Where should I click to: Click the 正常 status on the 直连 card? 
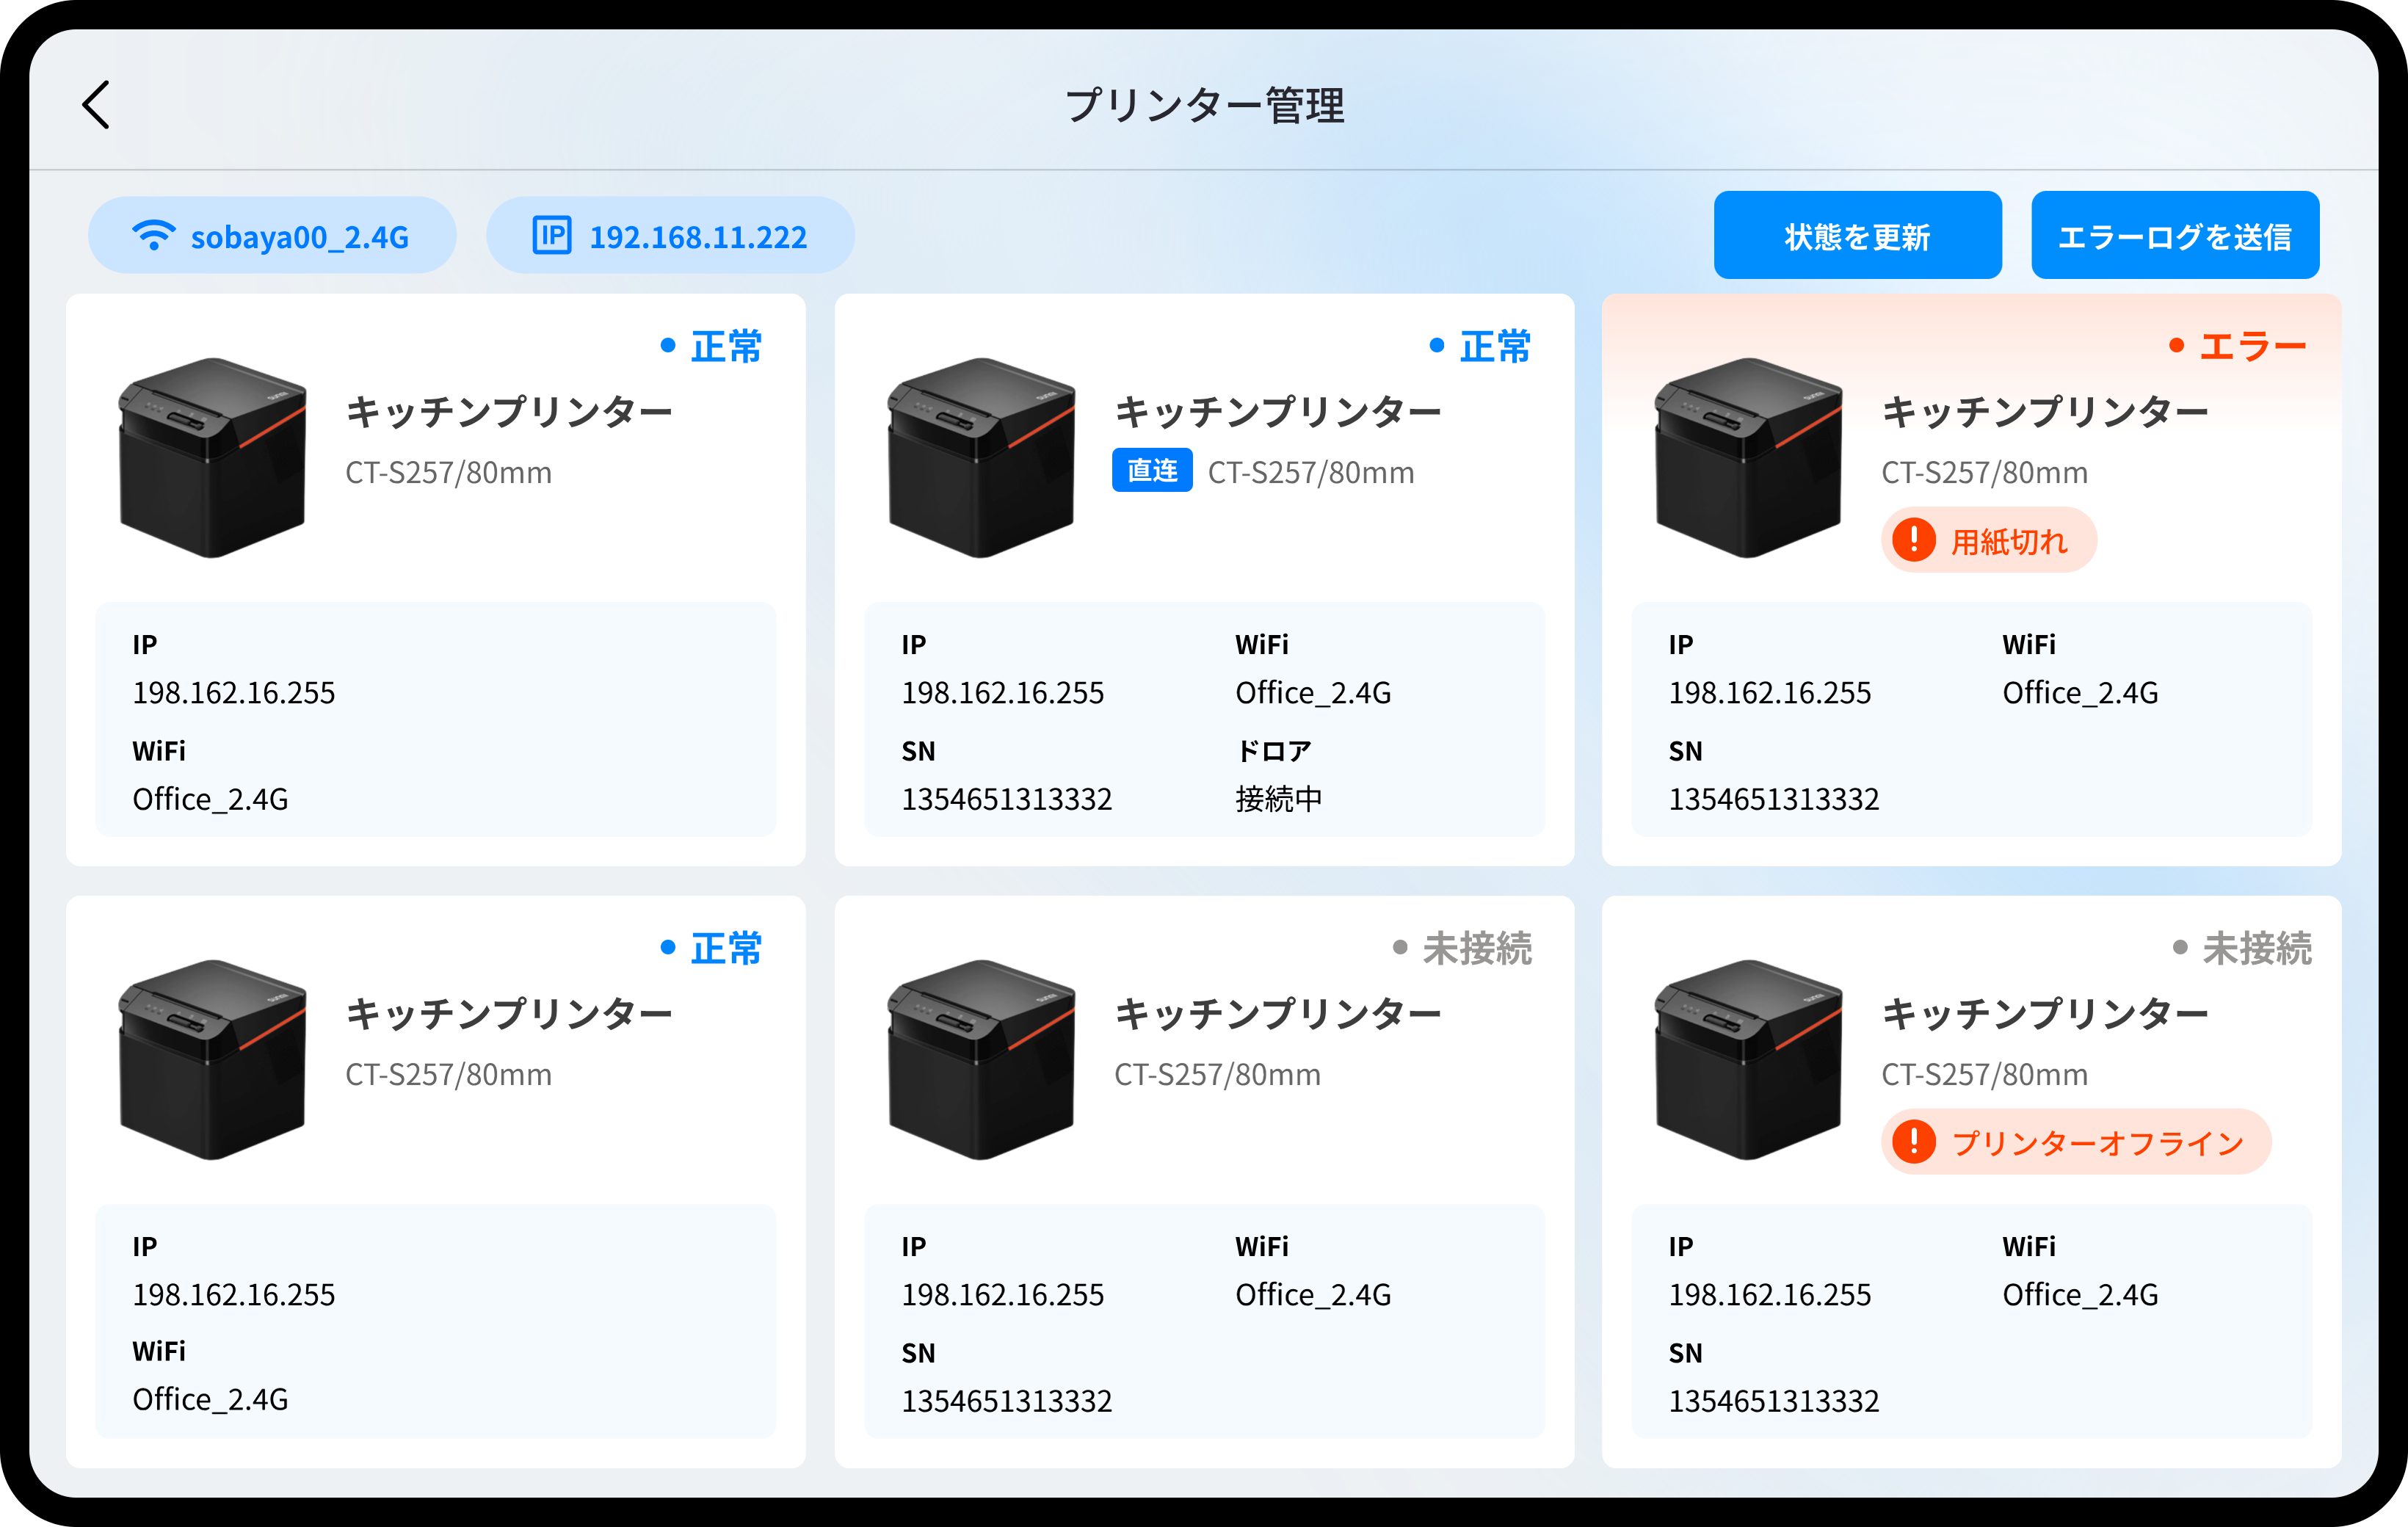point(1495,346)
